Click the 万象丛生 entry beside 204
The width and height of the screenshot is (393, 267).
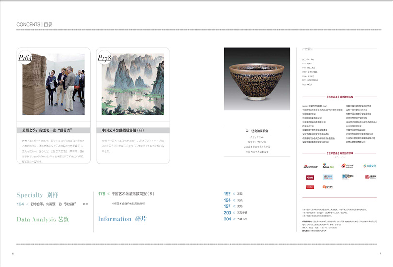(242, 219)
